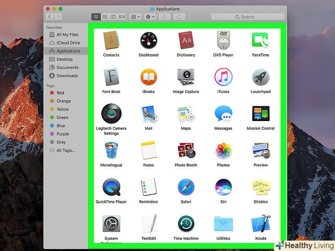Select the Monolingual app icon

coord(111,150)
